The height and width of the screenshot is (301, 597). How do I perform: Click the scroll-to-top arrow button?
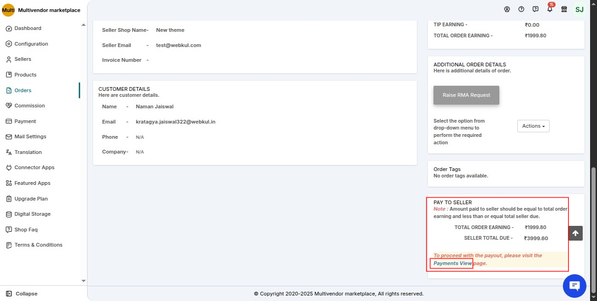tap(575, 233)
